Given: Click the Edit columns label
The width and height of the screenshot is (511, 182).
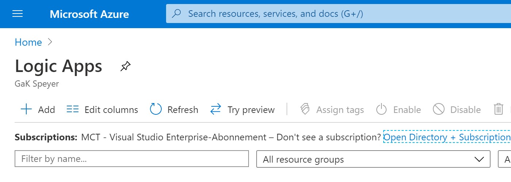Looking at the screenshot, I should (x=111, y=110).
